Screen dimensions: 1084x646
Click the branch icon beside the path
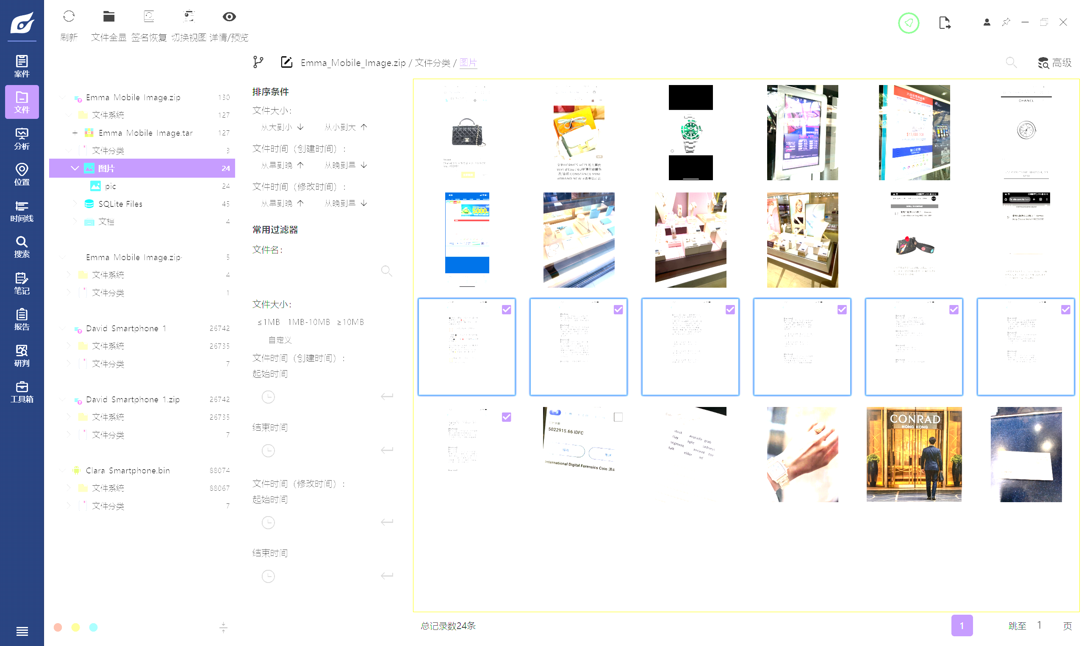258,62
